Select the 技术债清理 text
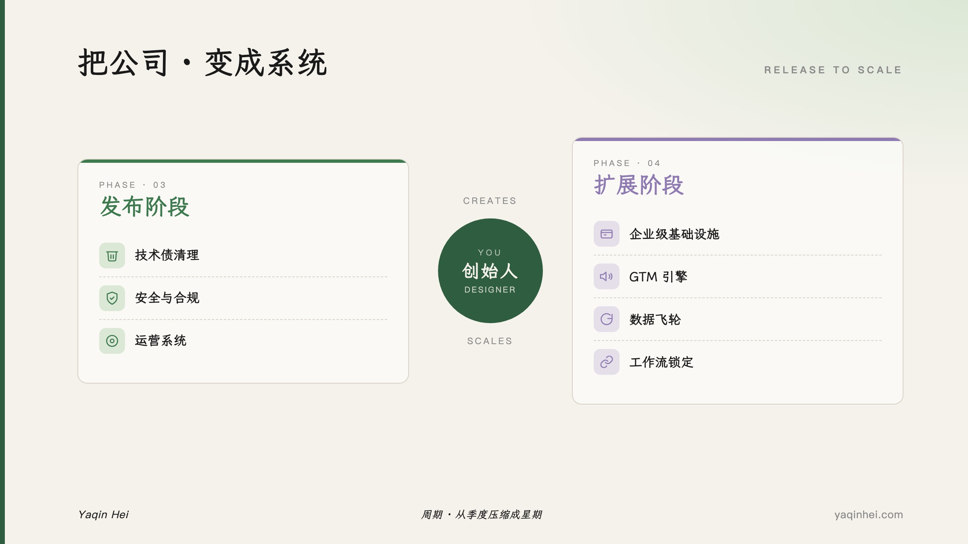 click(167, 255)
